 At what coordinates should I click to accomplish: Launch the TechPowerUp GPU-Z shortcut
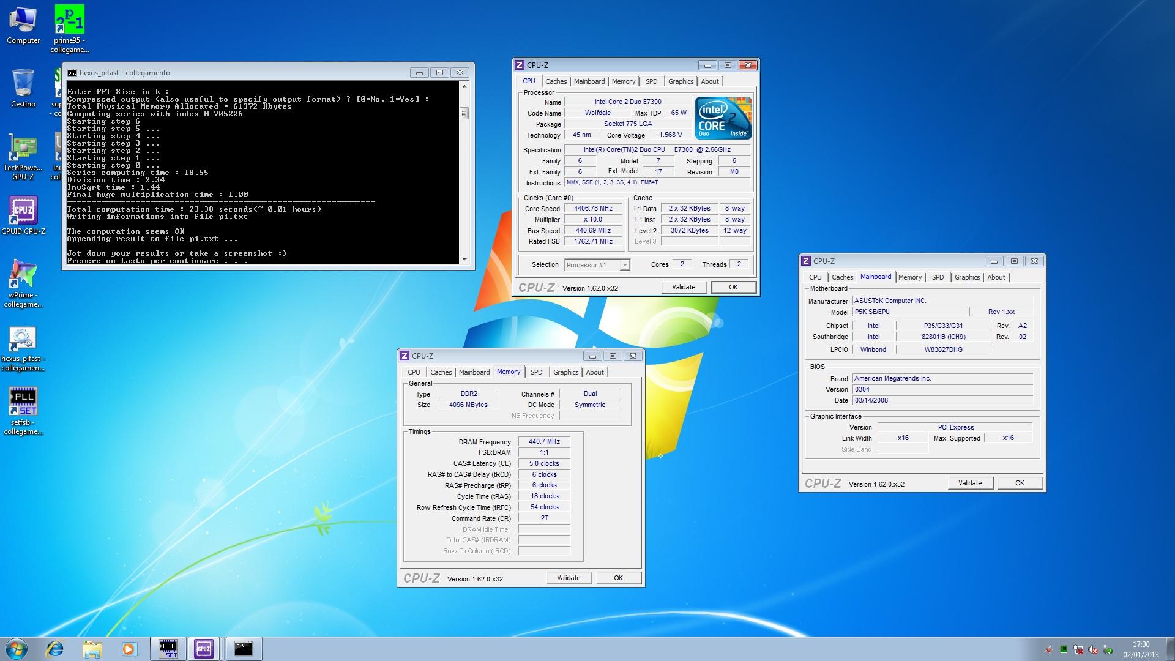tap(23, 156)
